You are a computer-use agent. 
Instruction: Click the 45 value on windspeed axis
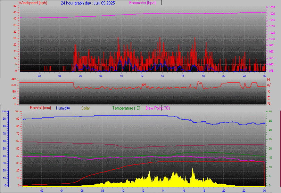(x=15, y=12)
